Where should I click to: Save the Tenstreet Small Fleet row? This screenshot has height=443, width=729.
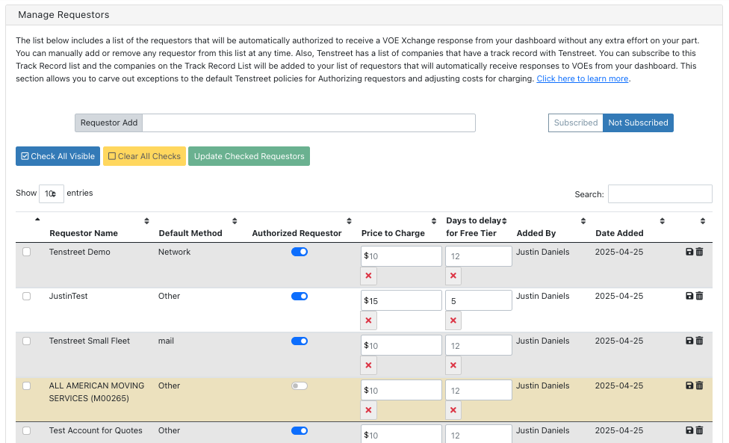(x=689, y=341)
